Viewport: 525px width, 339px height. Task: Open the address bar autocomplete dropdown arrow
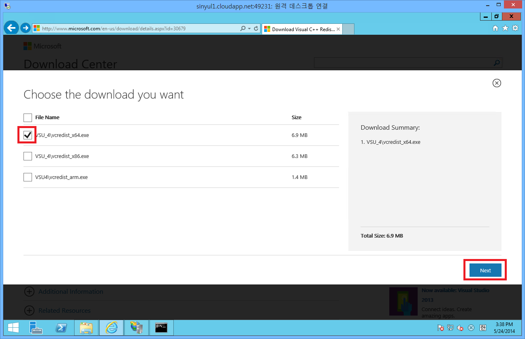click(250, 29)
